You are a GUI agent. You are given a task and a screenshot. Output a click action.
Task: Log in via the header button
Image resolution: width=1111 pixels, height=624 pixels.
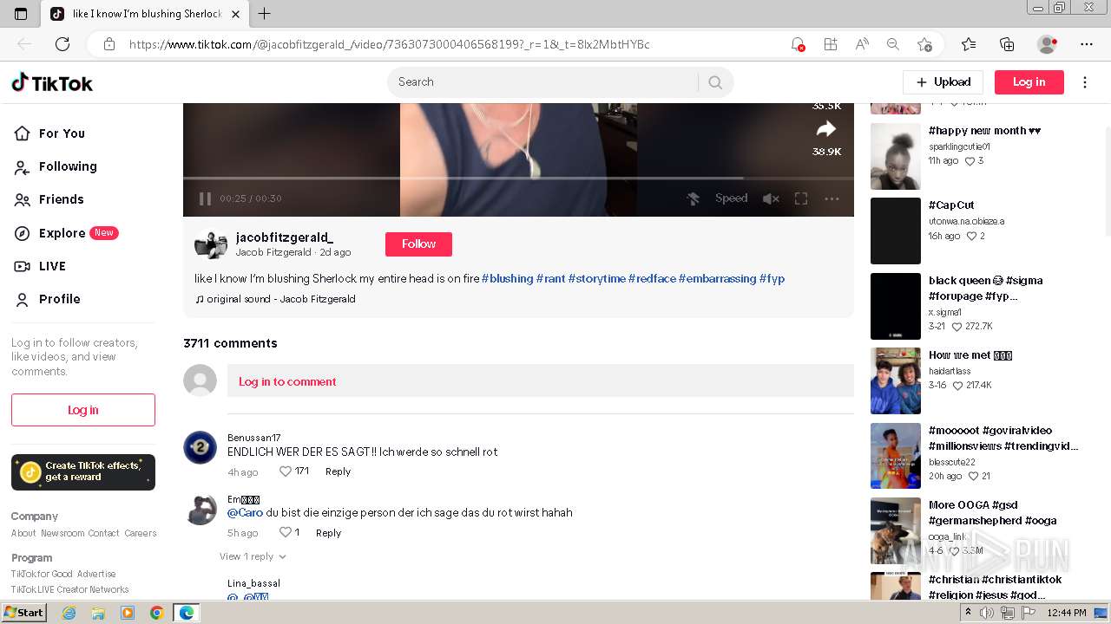[x=1029, y=82]
